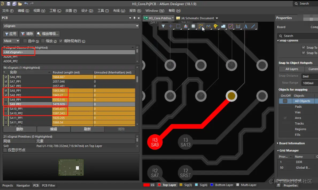318x190 pixels.
Task: Select the place polygon pour tool
Action: click(x=223, y=26)
